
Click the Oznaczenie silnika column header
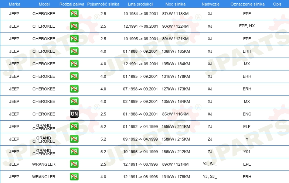[247, 4]
